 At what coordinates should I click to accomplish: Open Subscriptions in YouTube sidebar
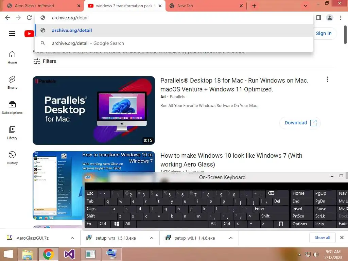pyautogui.click(x=12, y=108)
